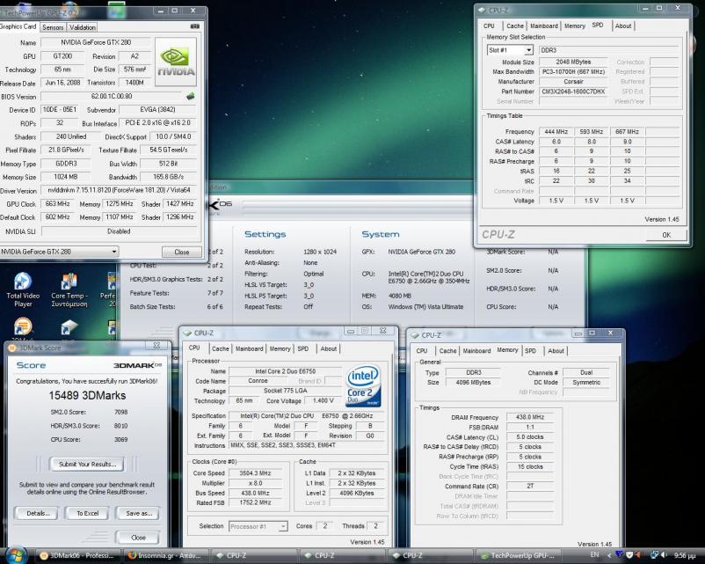This screenshot has height=564, width=705.
Task: Click the NVIDIA SLI Disabled field
Action: point(120,231)
